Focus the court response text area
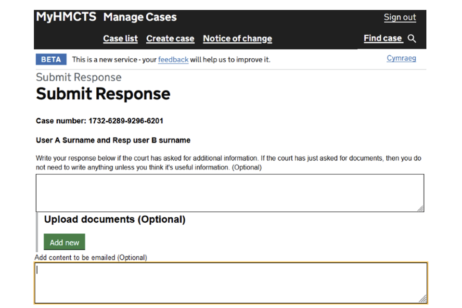The width and height of the screenshot is (462, 308). [230, 192]
